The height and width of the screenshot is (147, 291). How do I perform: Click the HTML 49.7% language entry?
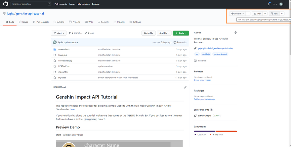[217, 134]
